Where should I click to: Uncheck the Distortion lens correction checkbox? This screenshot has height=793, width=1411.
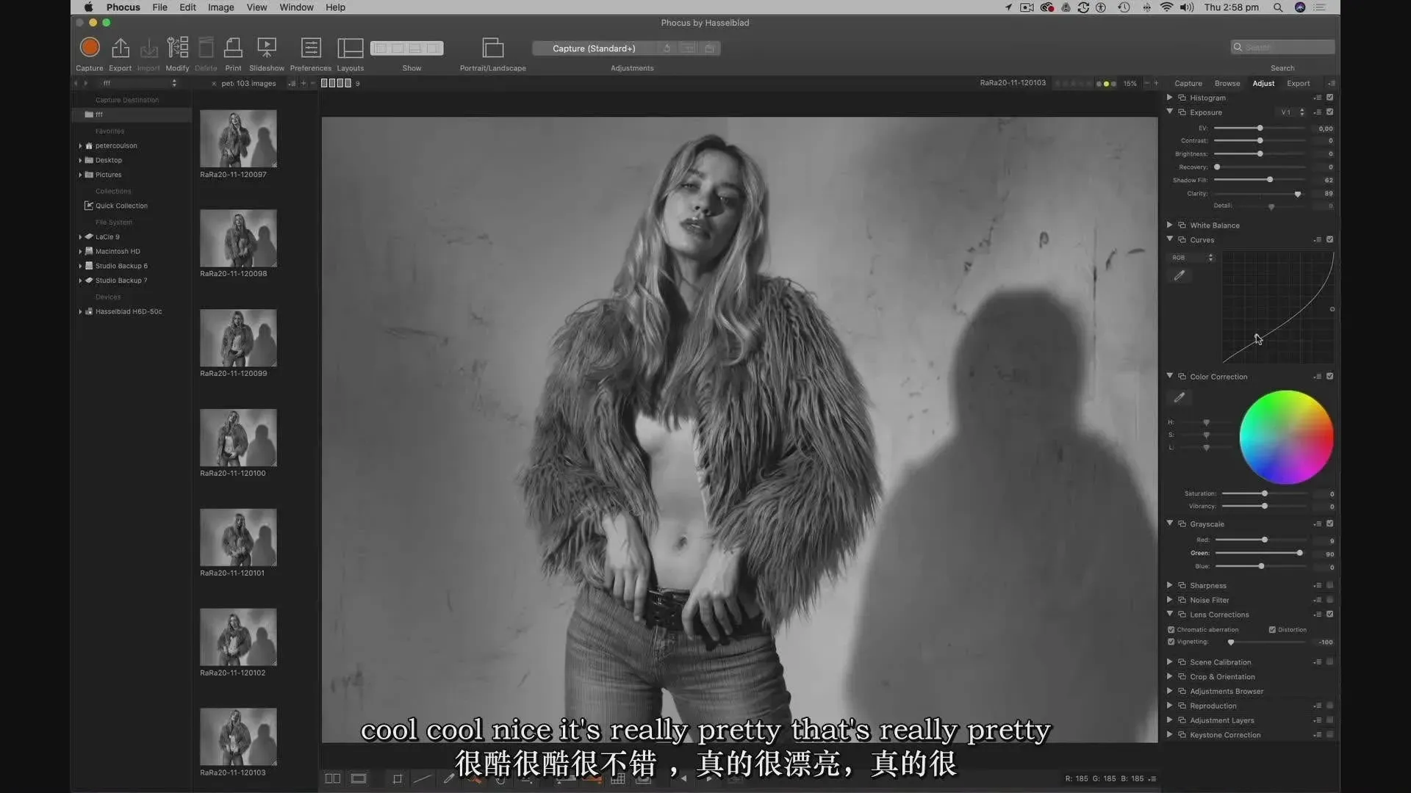pyautogui.click(x=1272, y=629)
